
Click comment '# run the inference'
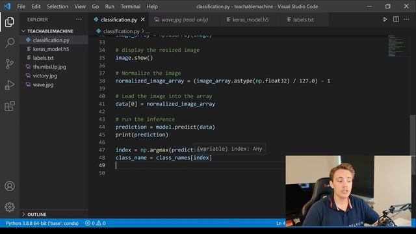[145, 119]
